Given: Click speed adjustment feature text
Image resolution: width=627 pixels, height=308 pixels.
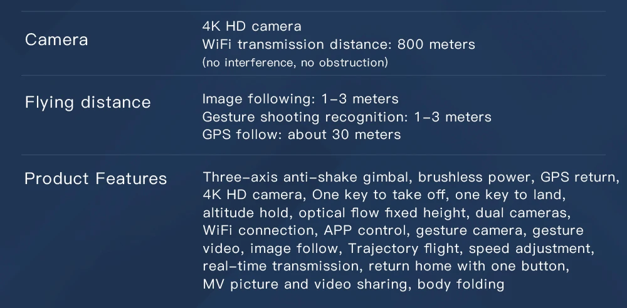Looking at the screenshot, I should coord(529,249).
